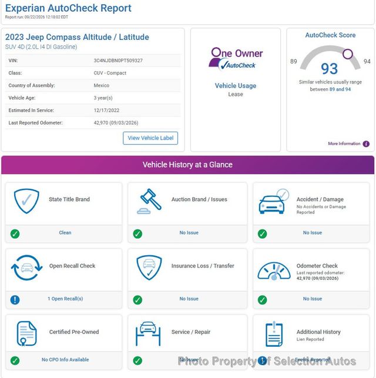This screenshot has width=376, height=378.
Task: Click the 2023 Jeep Compass Altitude / Latitude title
Action: (x=77, y=37)
